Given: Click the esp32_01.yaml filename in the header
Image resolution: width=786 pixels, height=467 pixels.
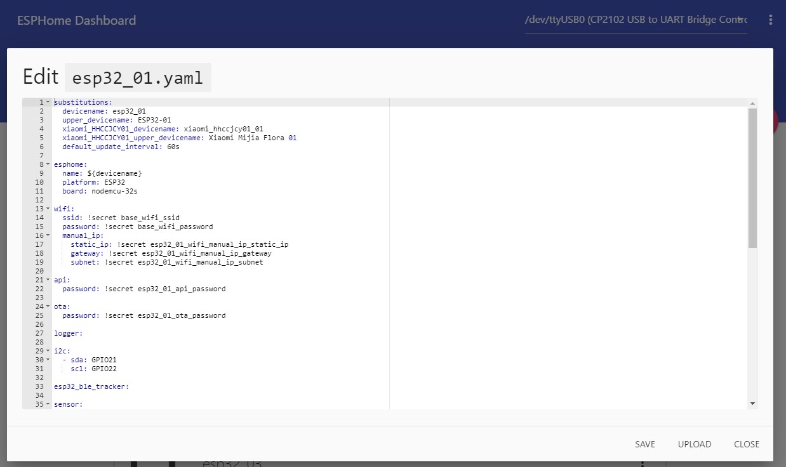Looking at the screenshot, I should pos(138,78).
